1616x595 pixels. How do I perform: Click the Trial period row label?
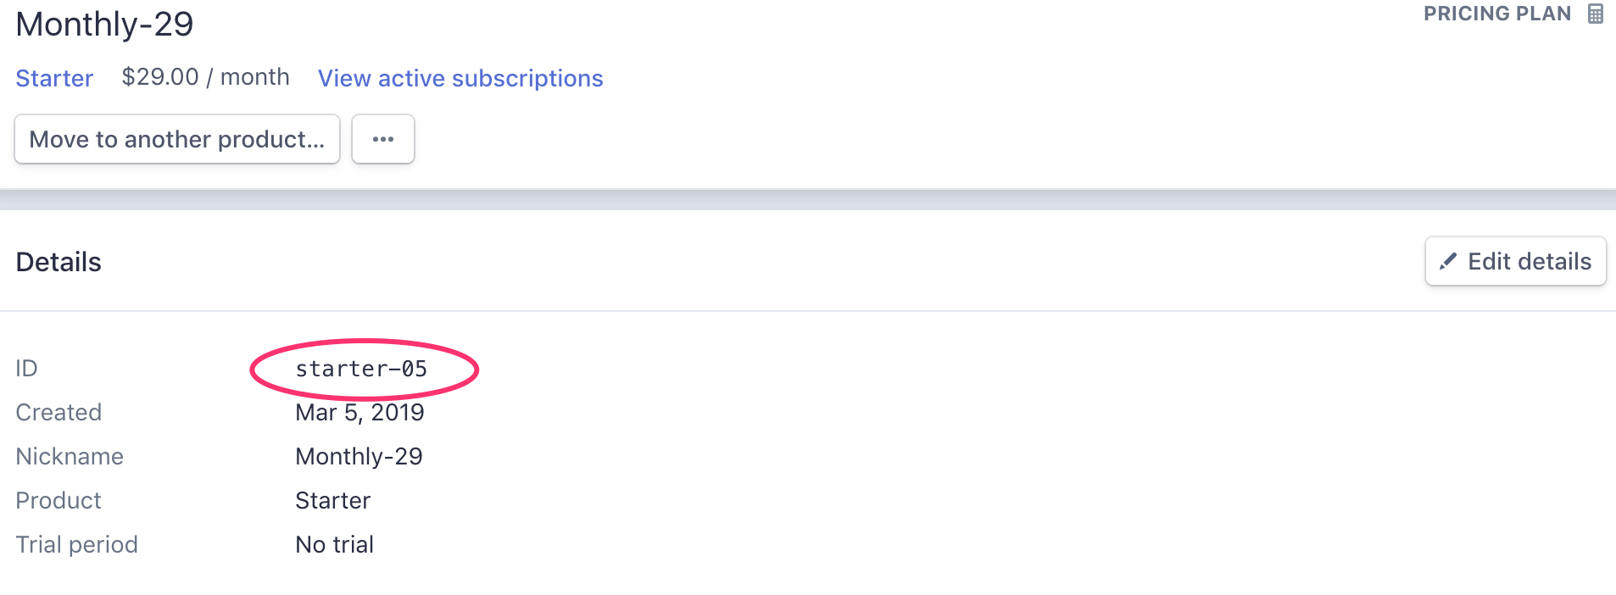76,544
